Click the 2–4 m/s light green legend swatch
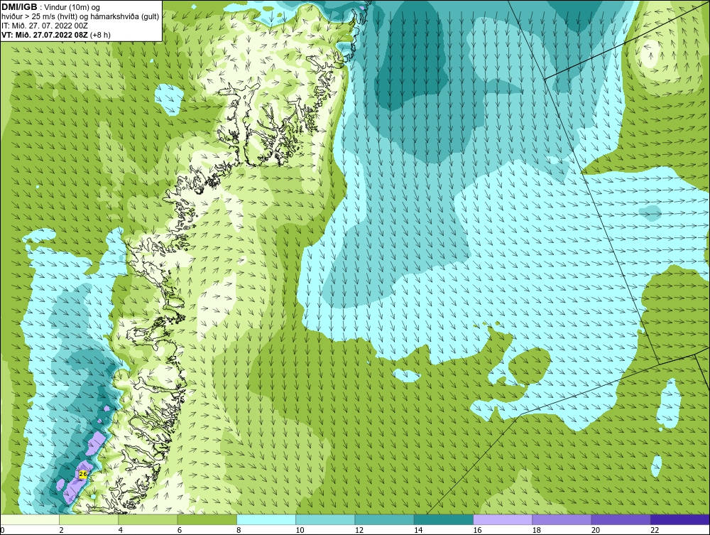710x535 pixels. (89, 519)
